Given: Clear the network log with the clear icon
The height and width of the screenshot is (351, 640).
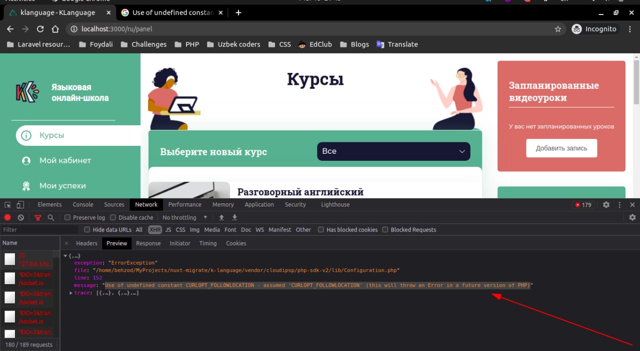Looking at the screenshot, I should (x=21, y=218).
